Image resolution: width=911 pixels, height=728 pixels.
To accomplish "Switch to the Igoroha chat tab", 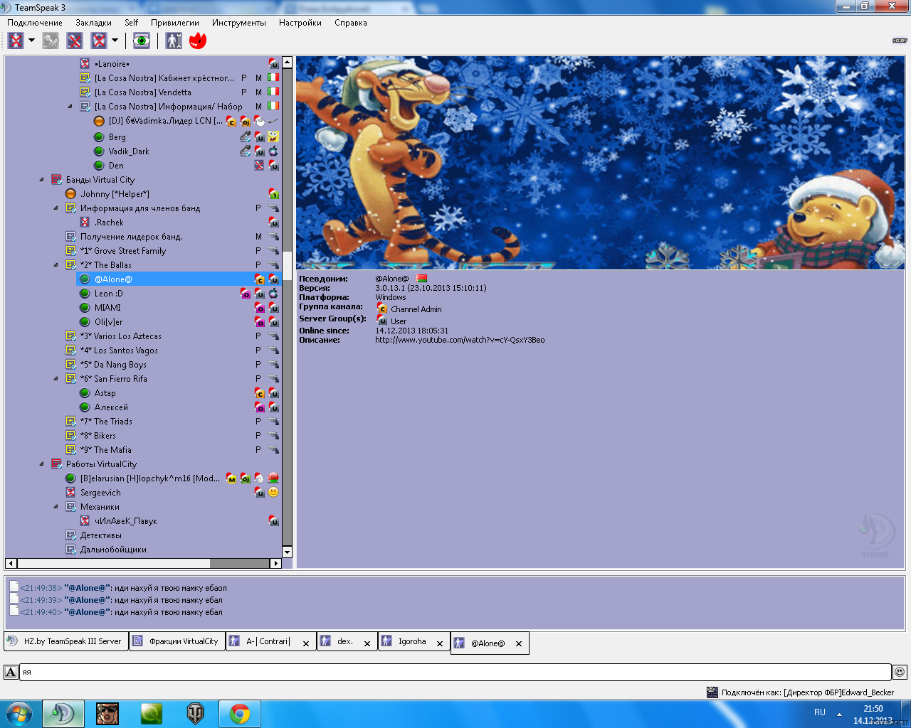I will (414, 641).
